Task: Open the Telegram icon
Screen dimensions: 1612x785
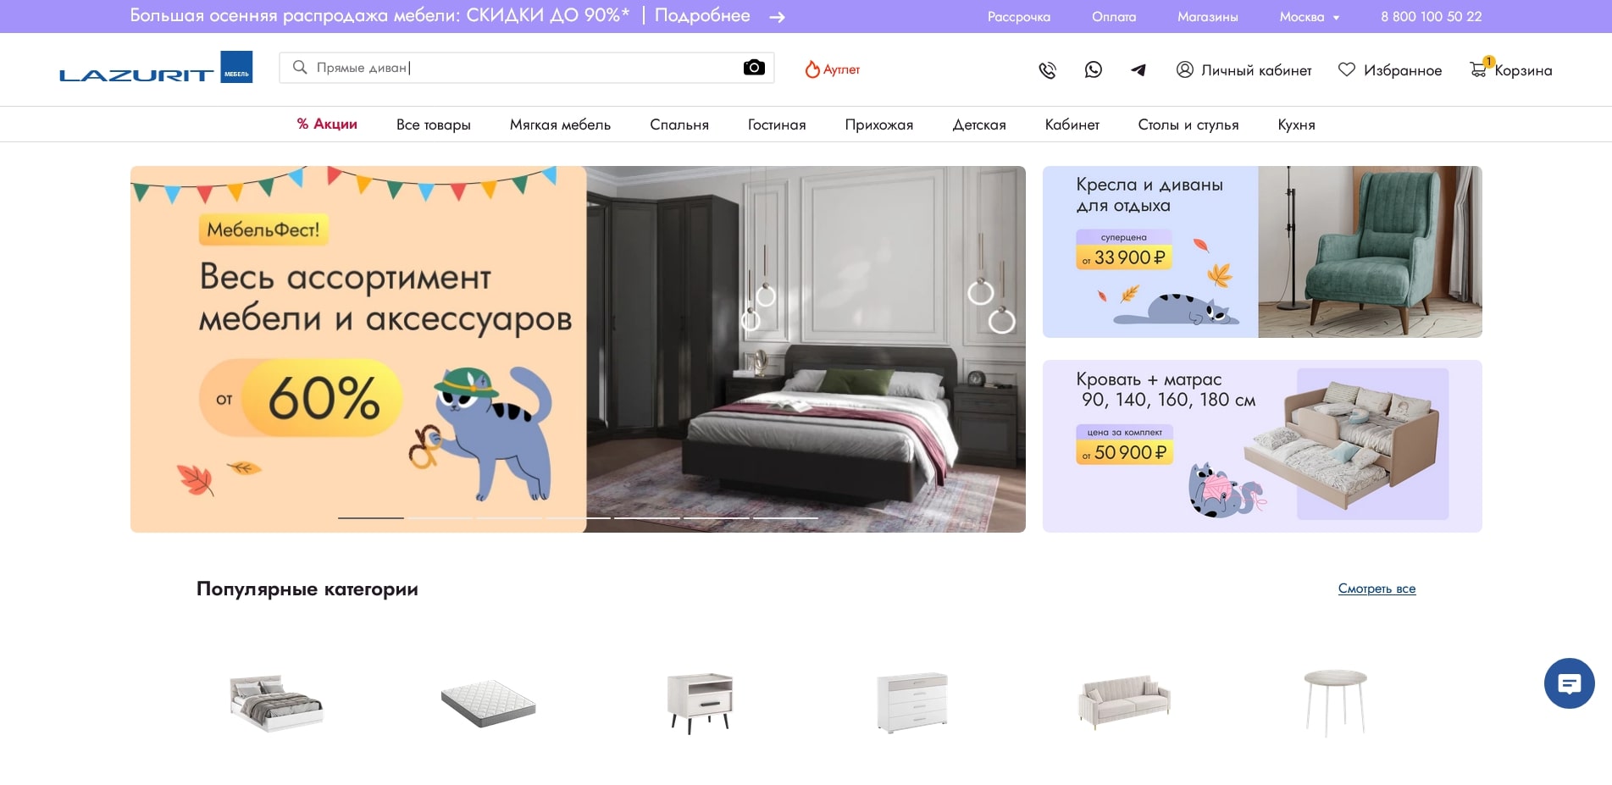Action: click(x=1138, y=70)
